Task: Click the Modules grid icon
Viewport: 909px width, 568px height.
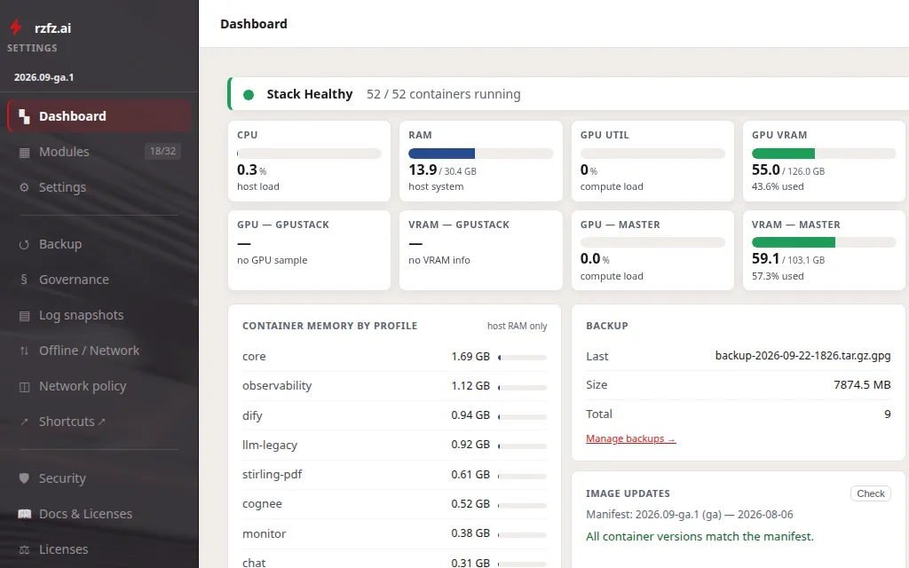Action: point(24,153)
